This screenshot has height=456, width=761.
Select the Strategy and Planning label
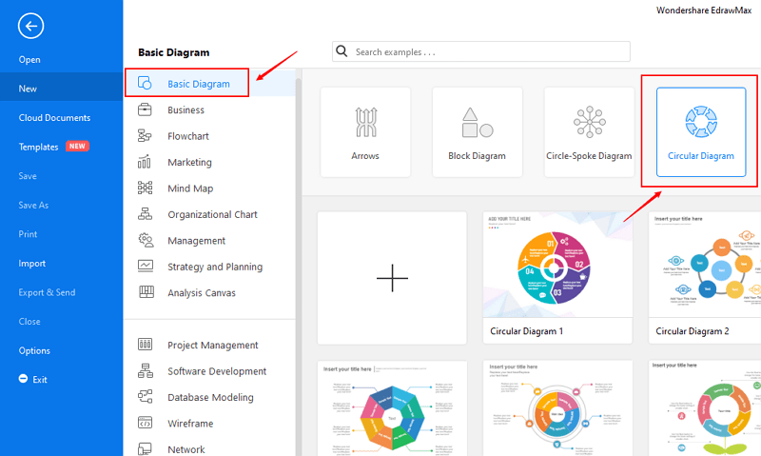point(215,267)
